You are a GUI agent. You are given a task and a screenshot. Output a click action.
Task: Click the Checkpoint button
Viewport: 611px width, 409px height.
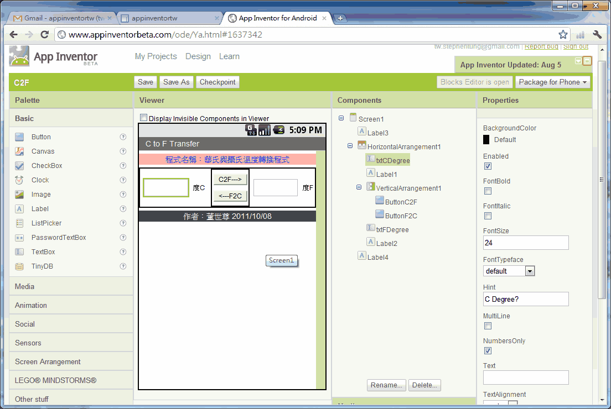(x=218, y=82)
